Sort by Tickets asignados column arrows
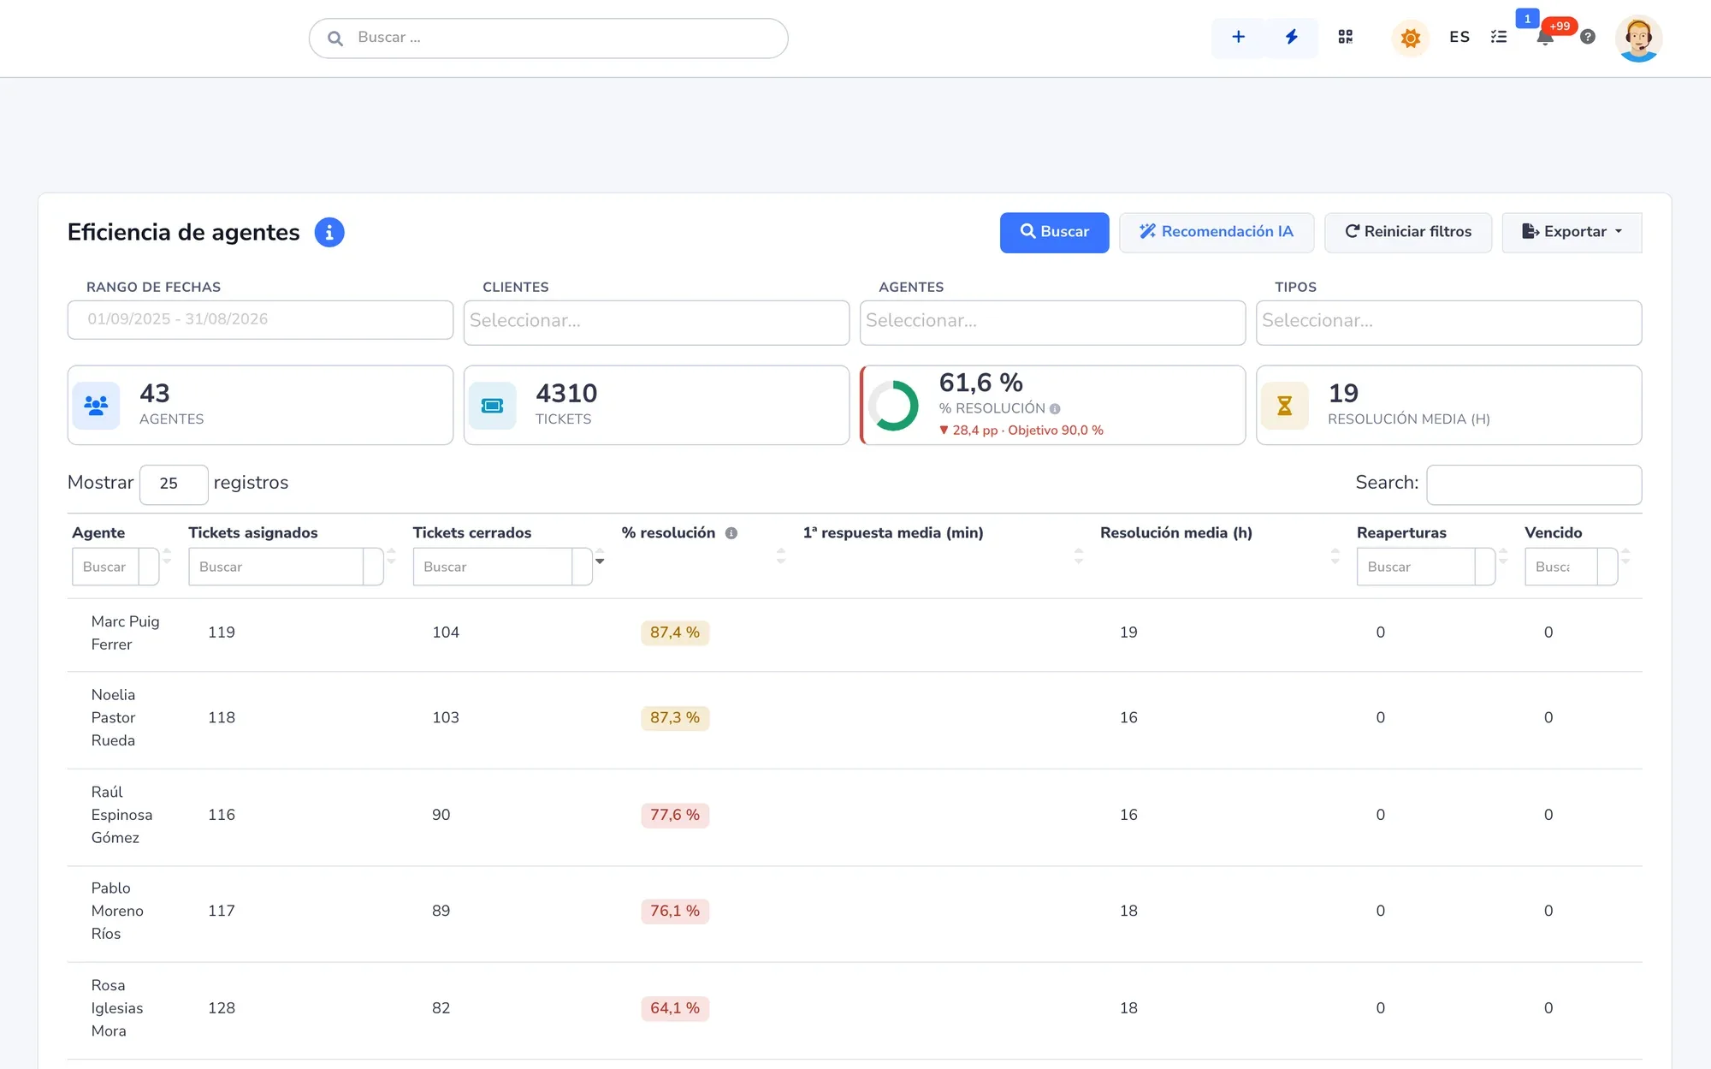The height and width of the screenshot is (1069, 1711). [x=392, y=556]
